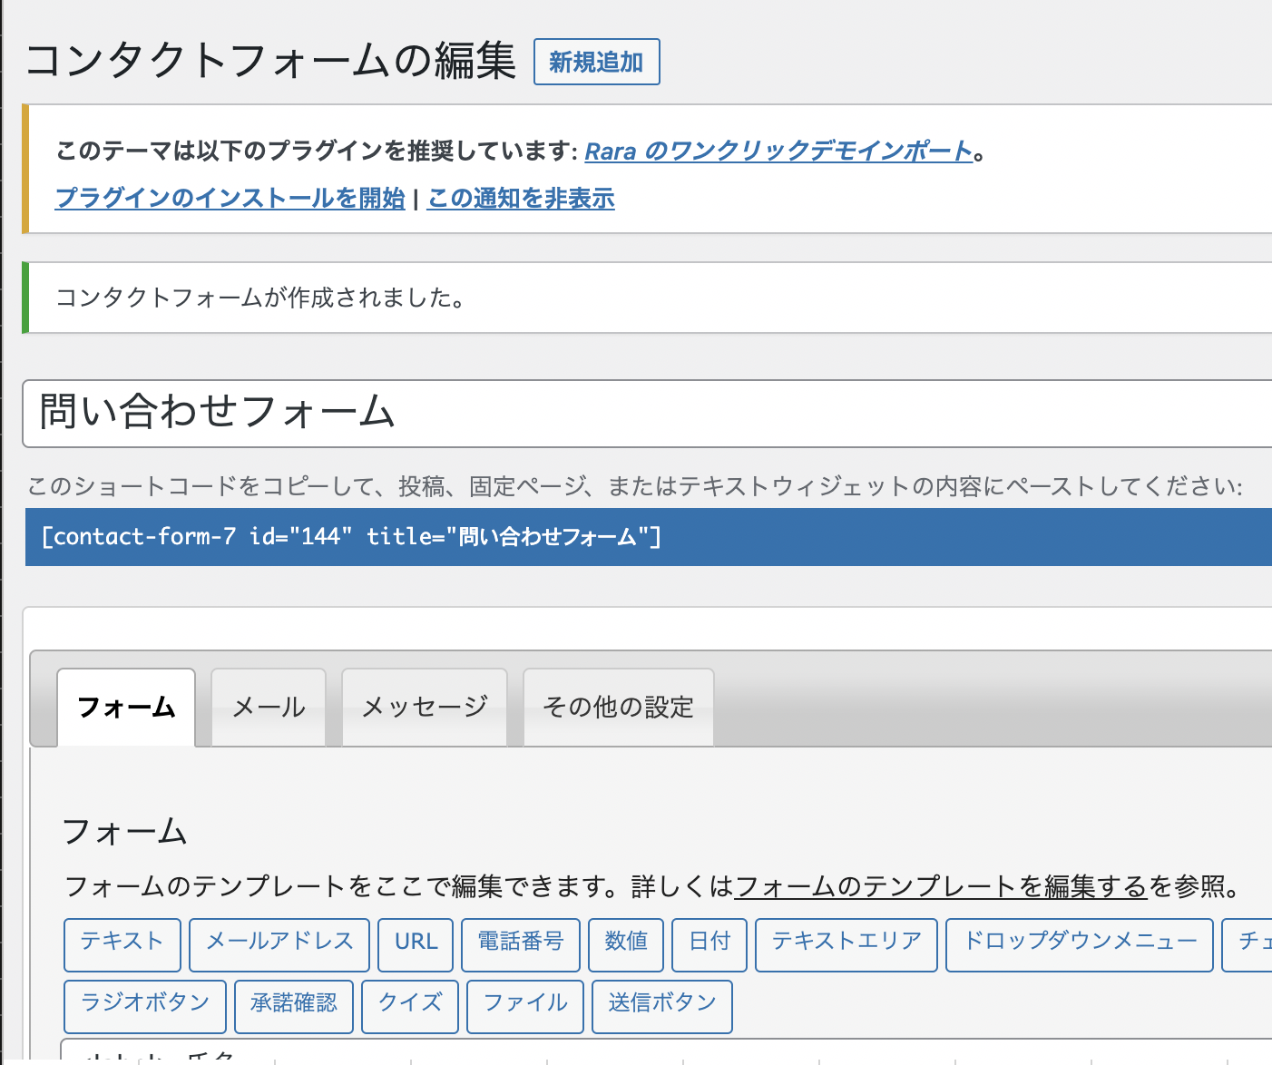Insert a 承諾確認 form tag
Viewport: 1272px width, 1065px height.
click(294, 1004)
